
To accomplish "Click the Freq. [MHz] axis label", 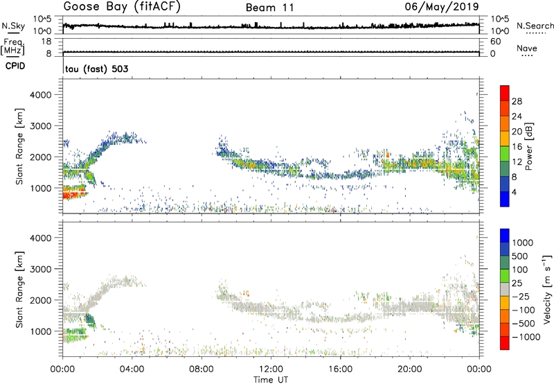I will [x=12, y=47].
